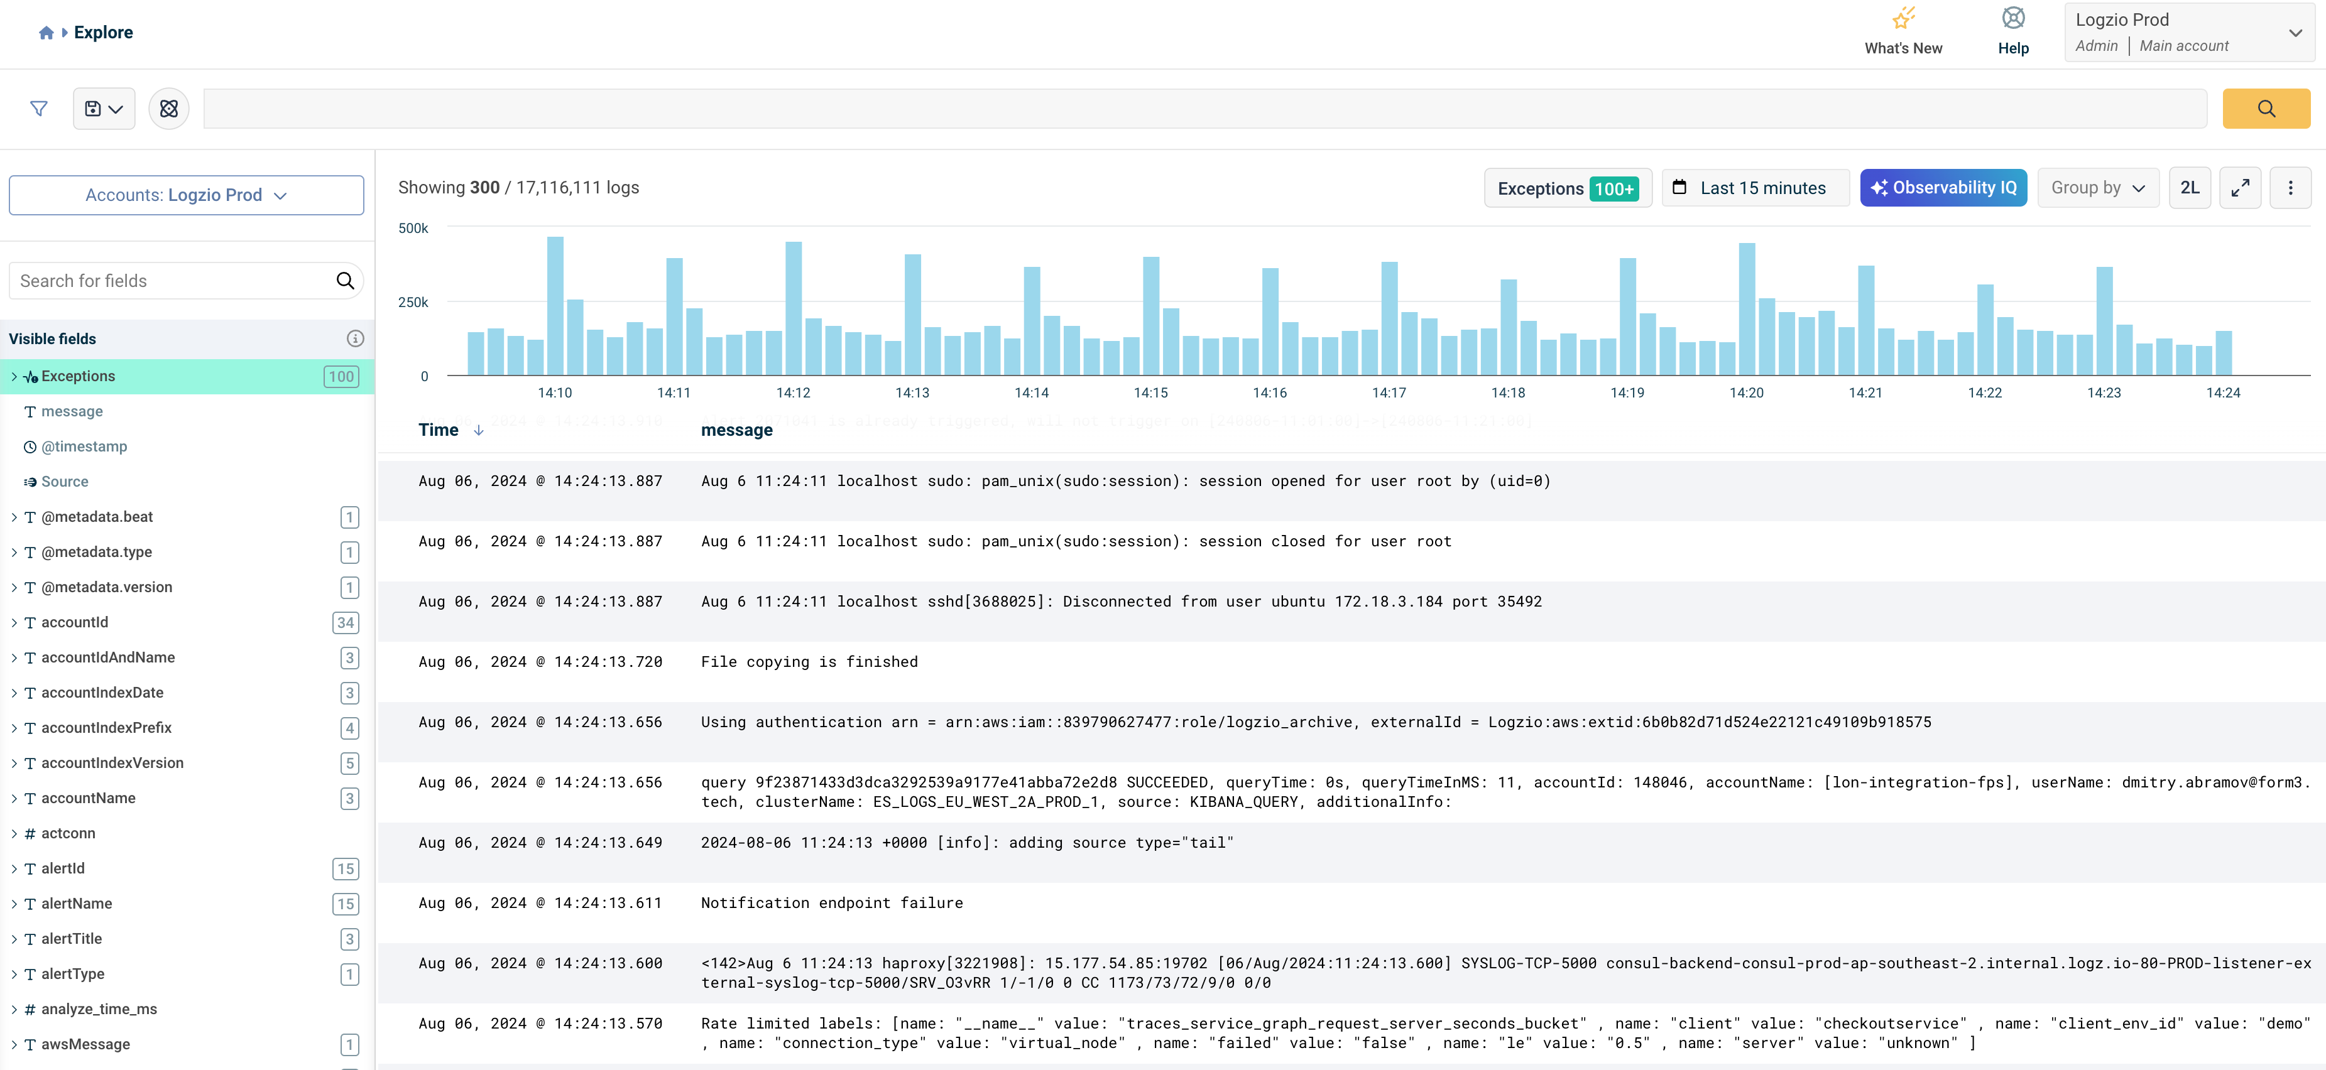
Task: Toggle the 2L line display button
Action: click(x=2189, y=188)
